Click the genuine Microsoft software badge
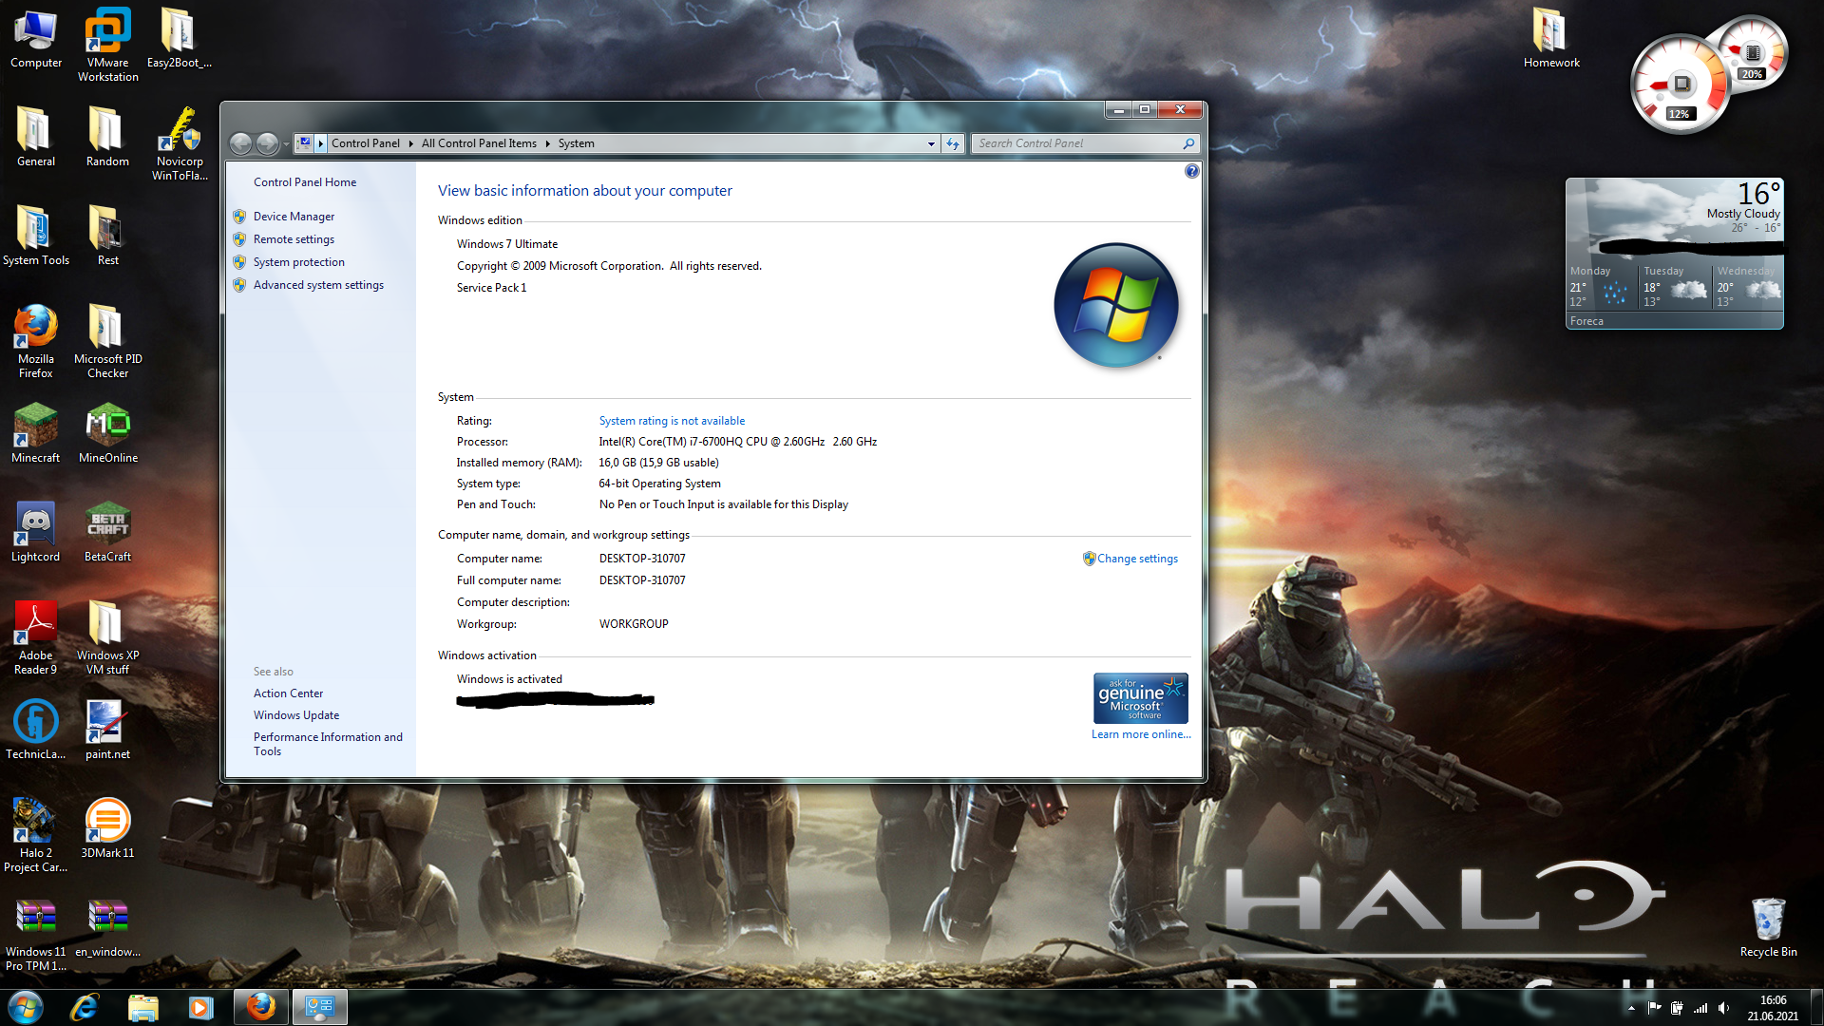 [x=1140, y=698]
